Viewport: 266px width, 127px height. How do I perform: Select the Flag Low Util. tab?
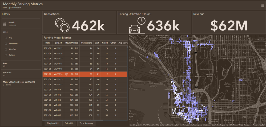[x=53, y=123]
